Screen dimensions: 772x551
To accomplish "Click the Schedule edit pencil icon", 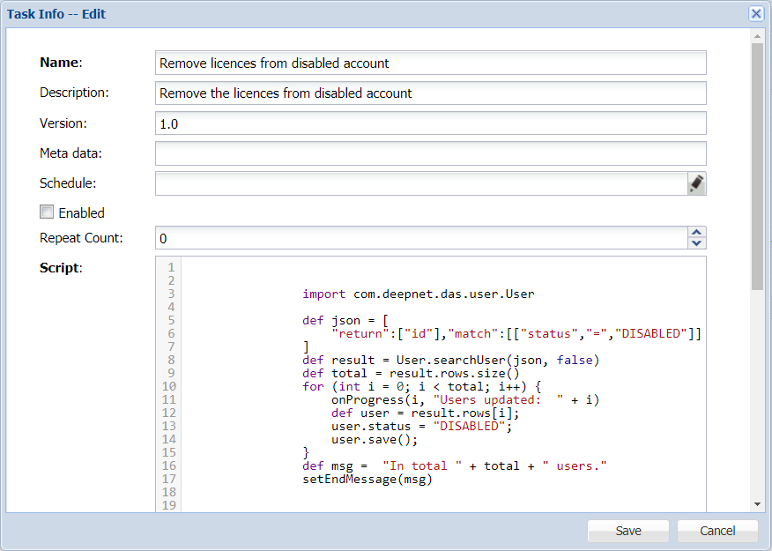I will point(696,183).
